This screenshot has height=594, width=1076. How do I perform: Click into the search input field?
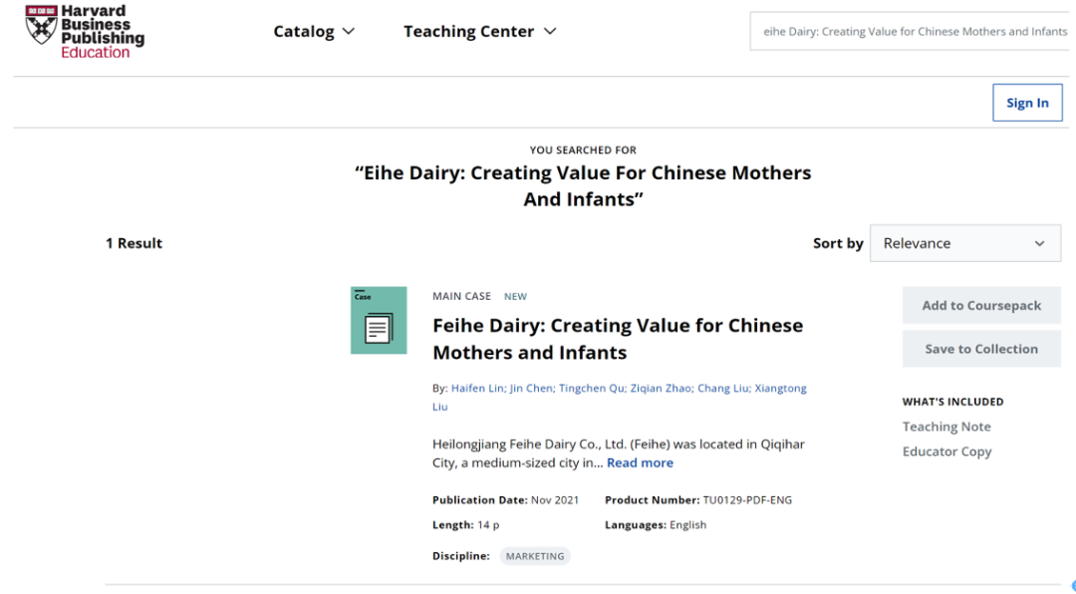(913, 32)
